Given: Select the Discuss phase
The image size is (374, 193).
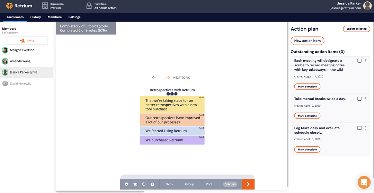Looking at the screenshot, I should click(230, 184).
